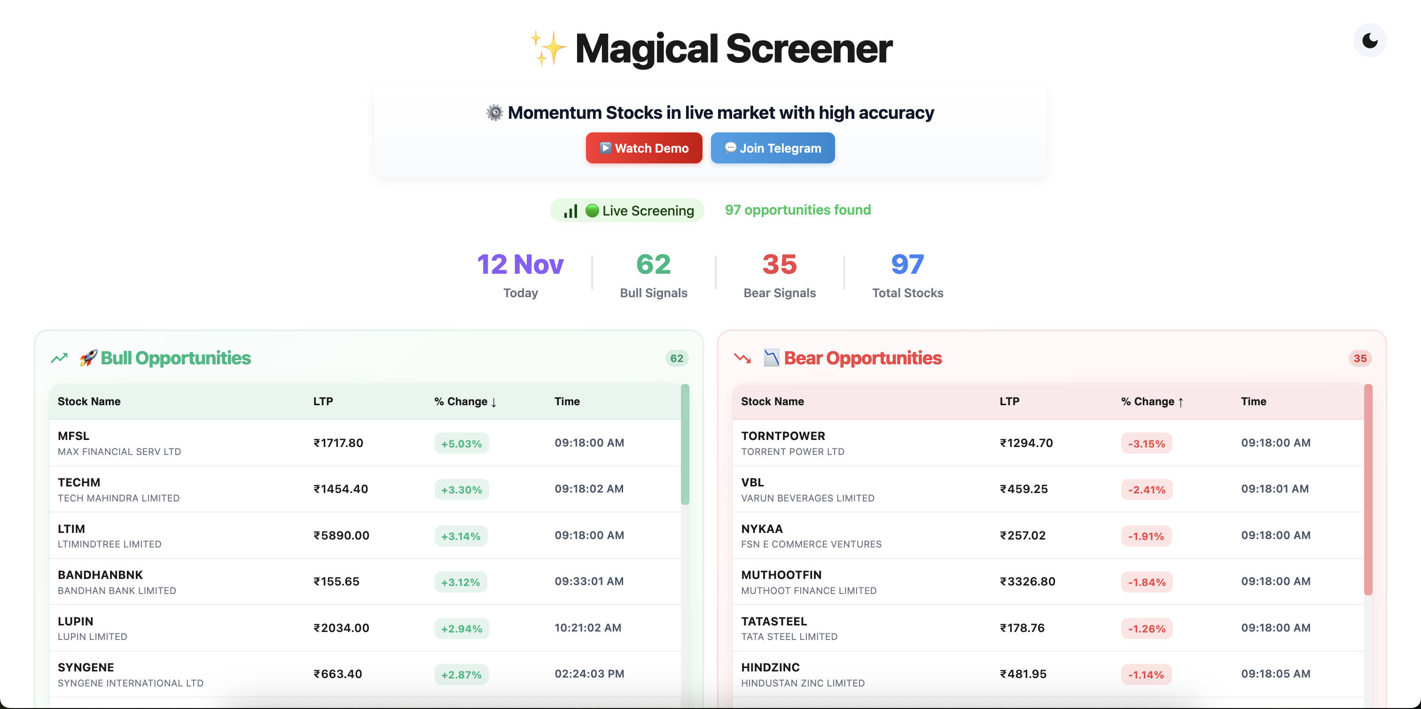Click the chat bubble icon on Join Telegram button
This screenshot has width=1421, height=709.
730,148
